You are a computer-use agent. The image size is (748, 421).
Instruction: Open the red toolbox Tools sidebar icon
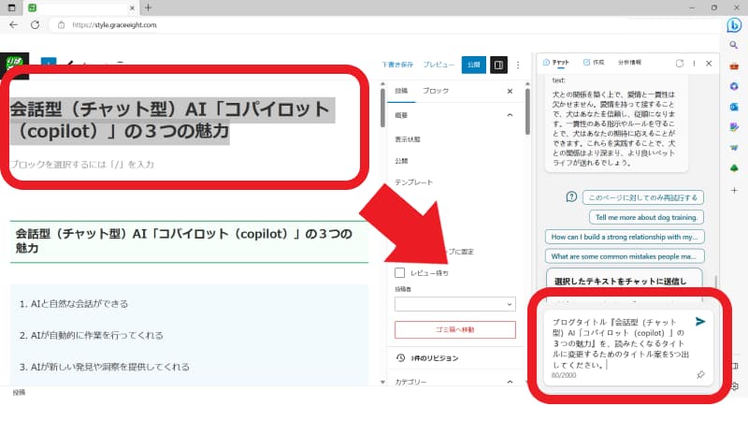734,66
